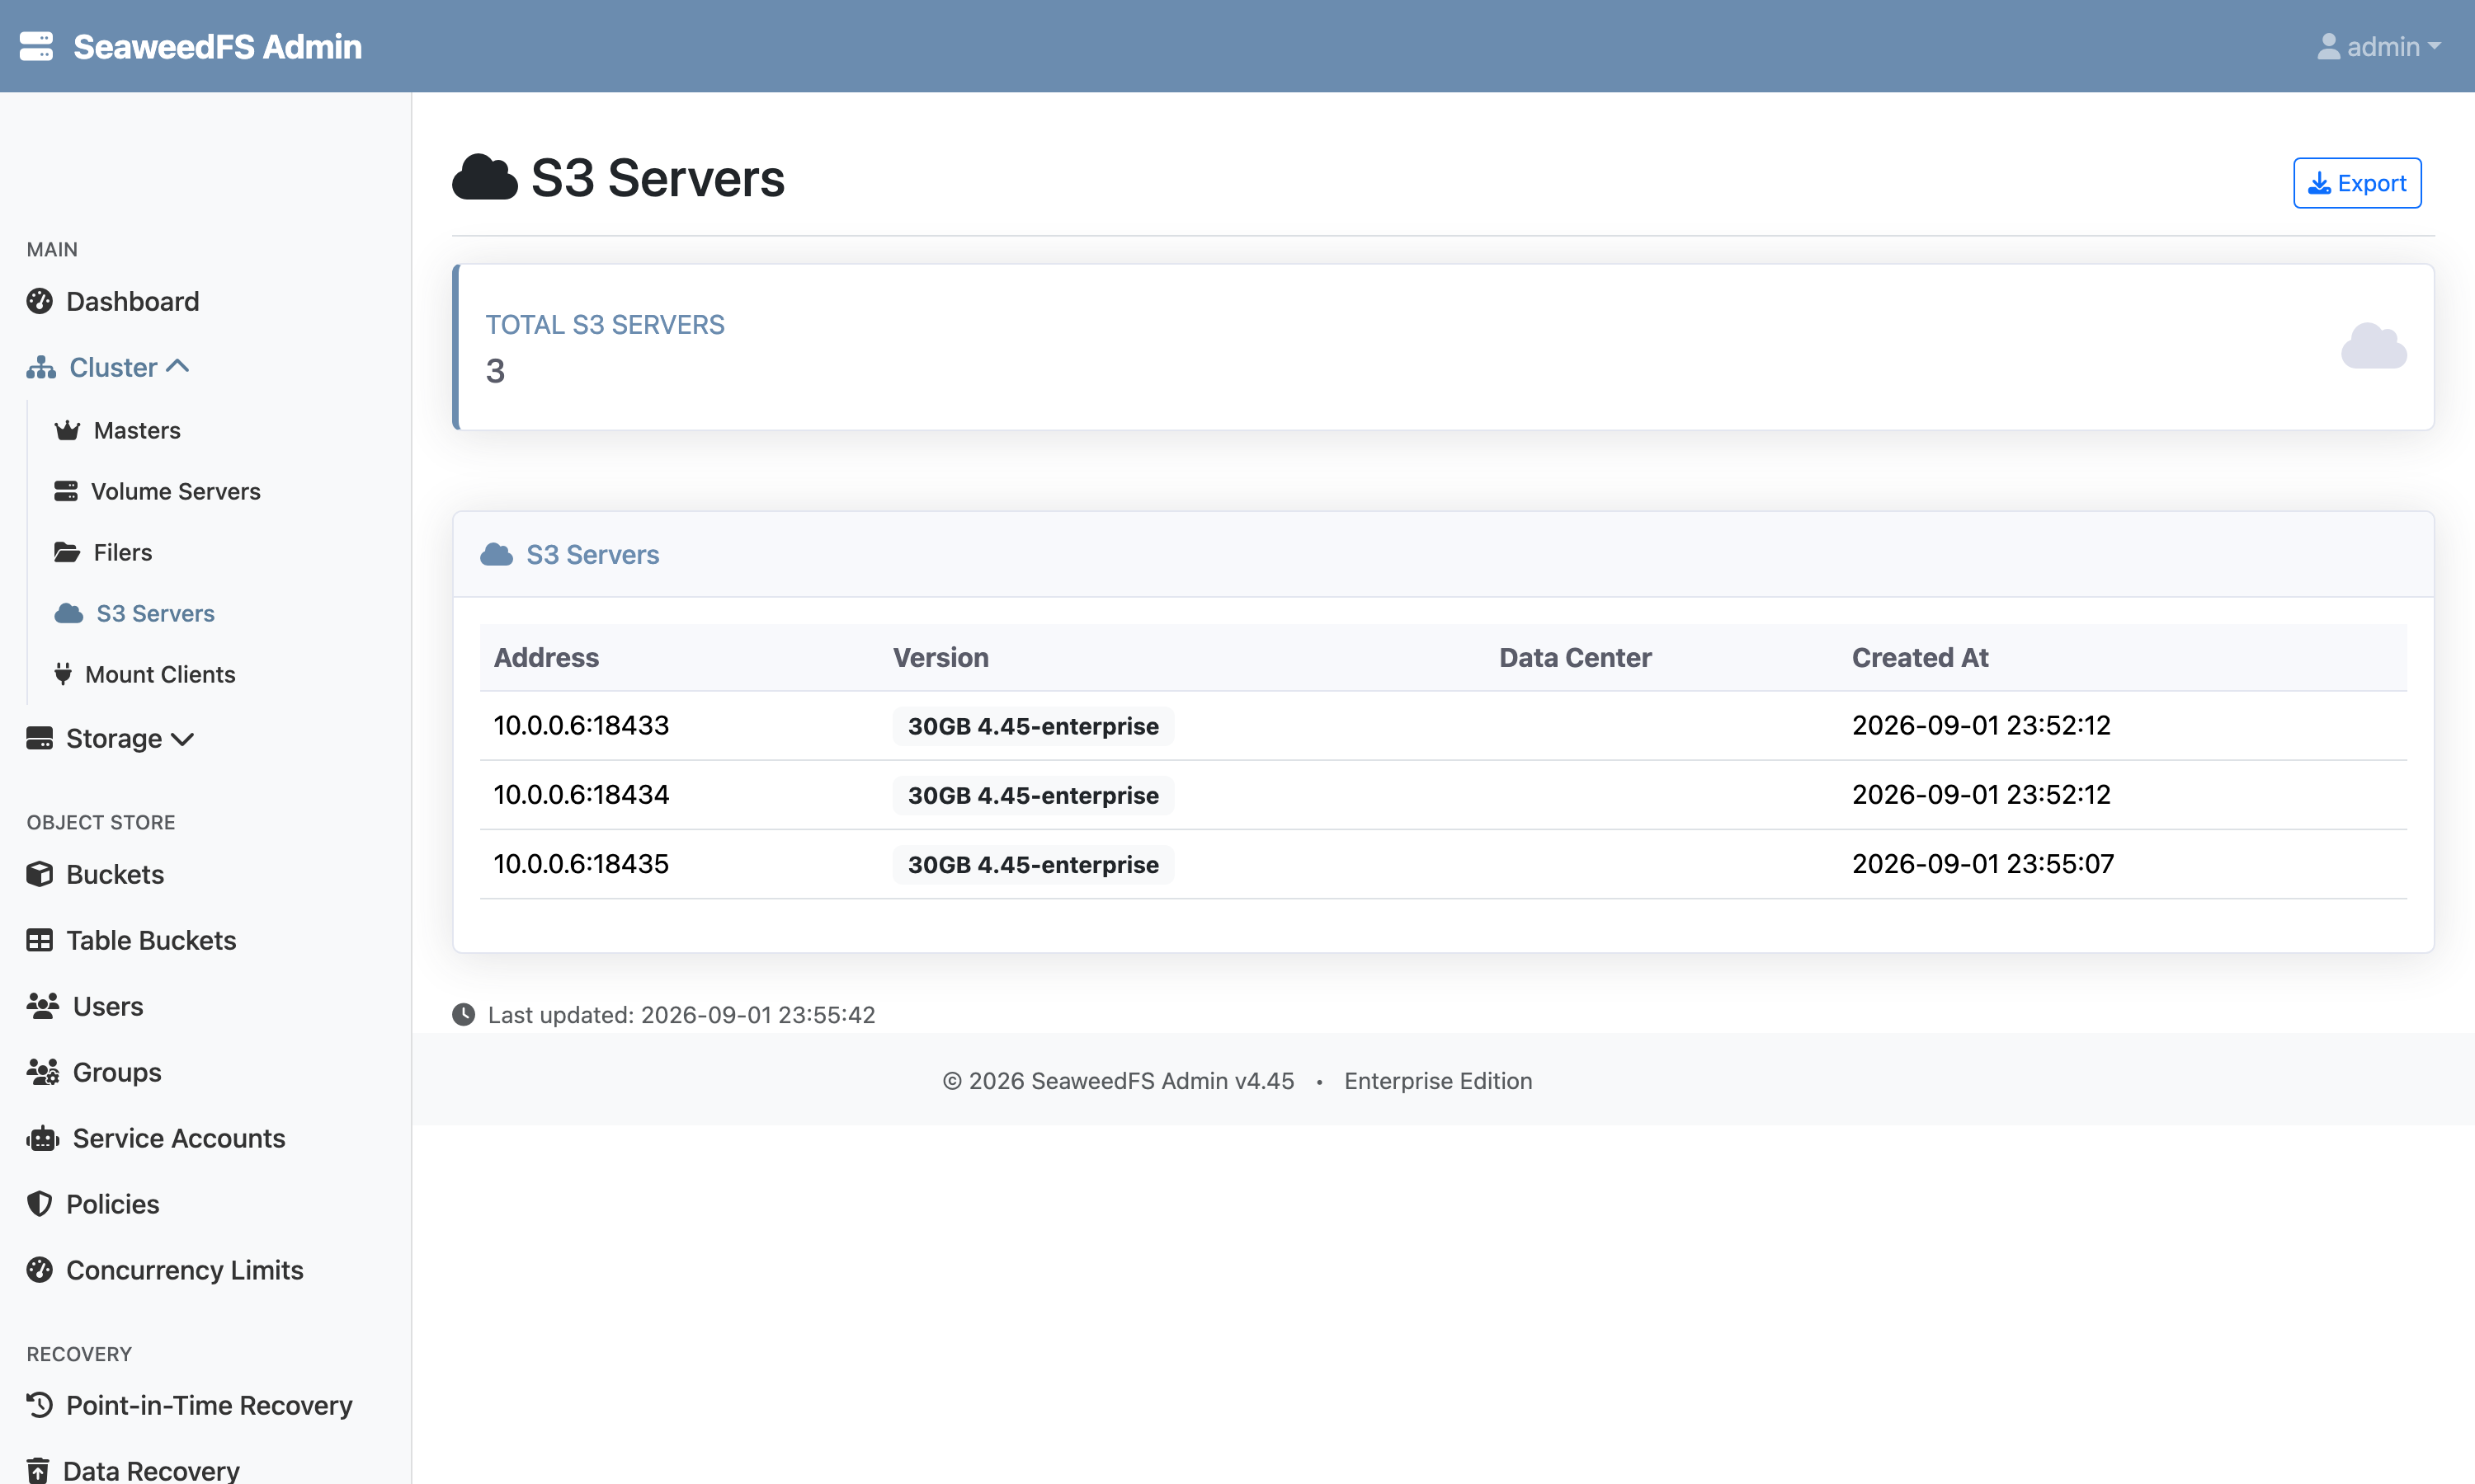
Task: Click the Last updated timestamp text
Action: click(681, 1014)
